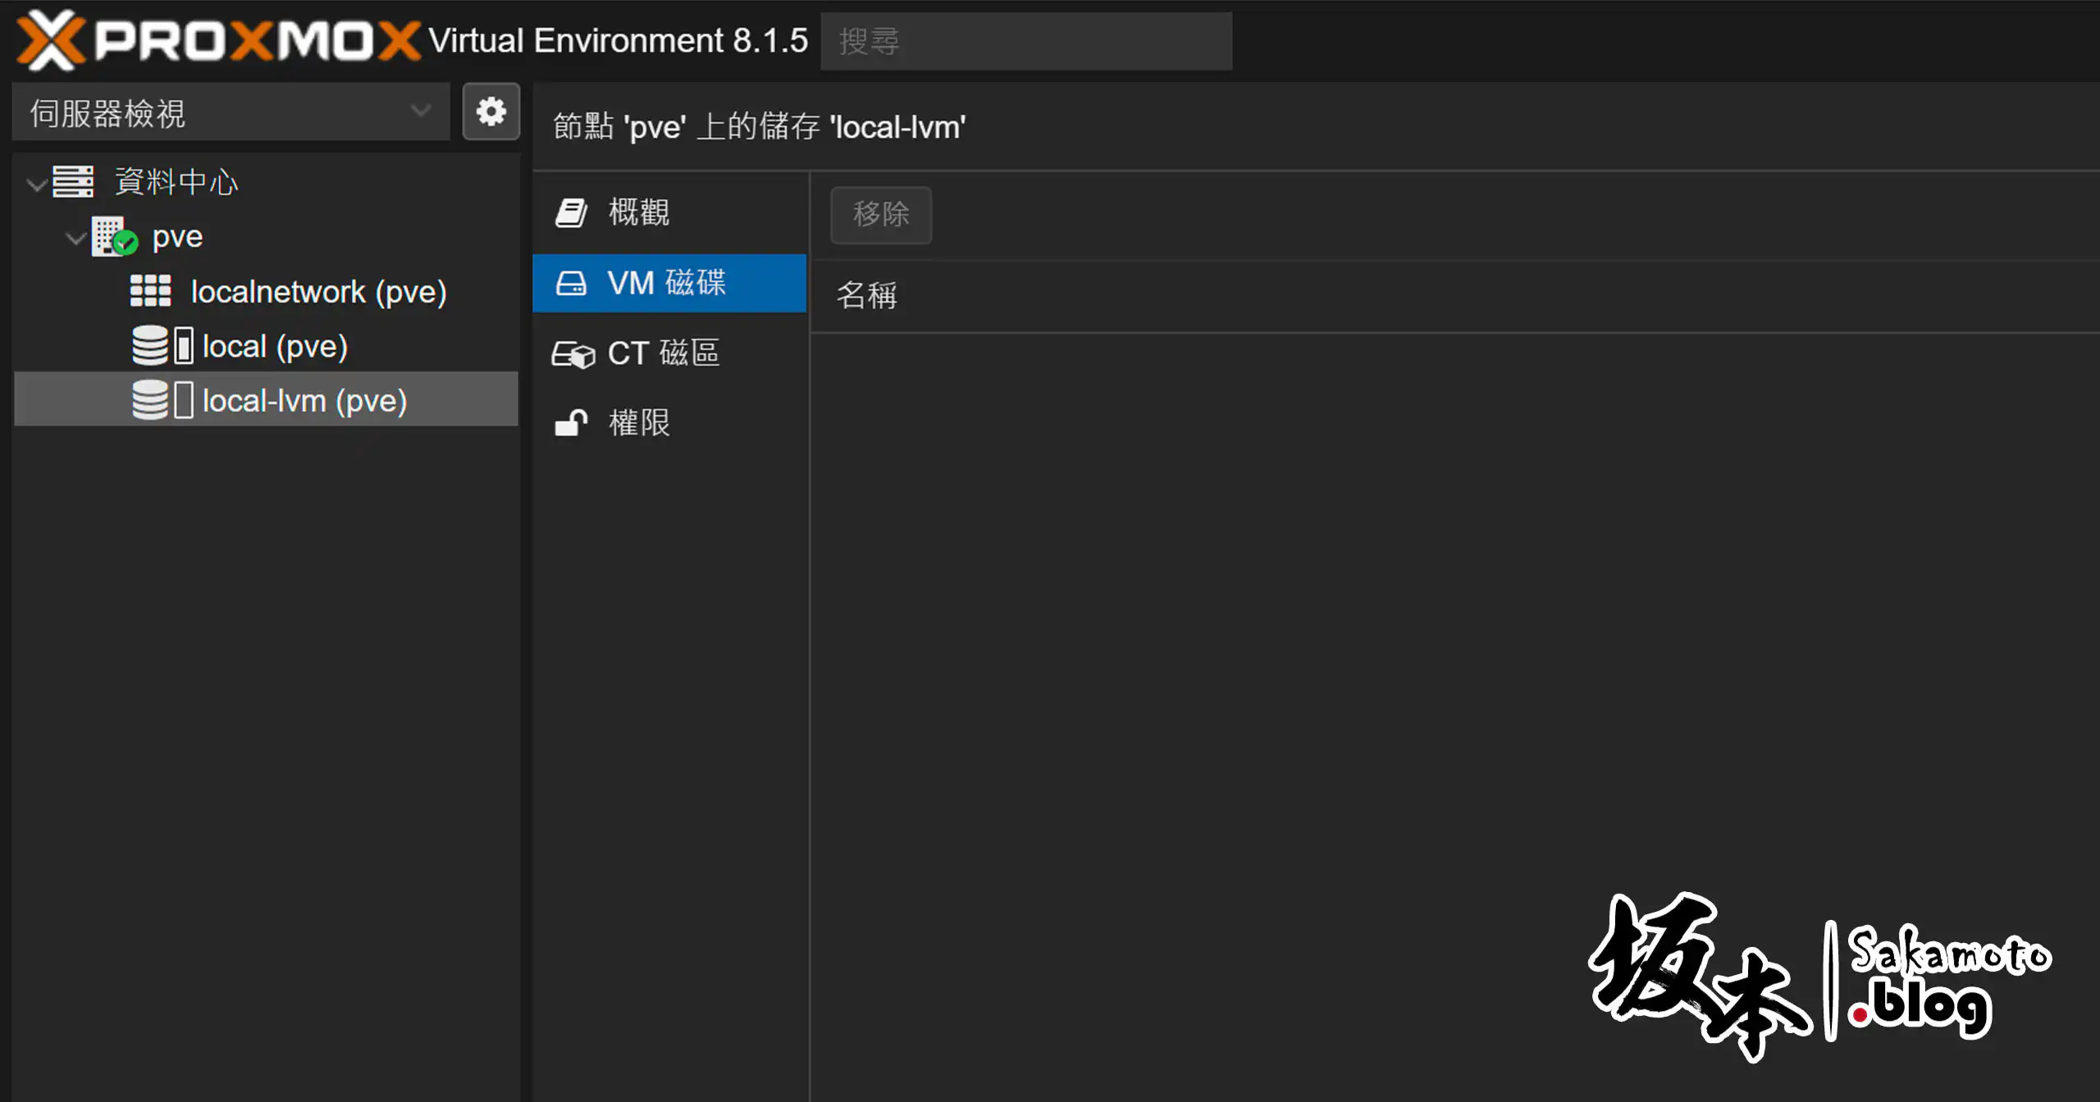
Task: Select localnetwork (pve) in tree
Action: [318, 292]
